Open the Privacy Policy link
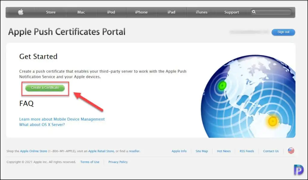Image resolution: width=308 pixels, height=180 pixels. pyautogui.click(x=118, y=162)
